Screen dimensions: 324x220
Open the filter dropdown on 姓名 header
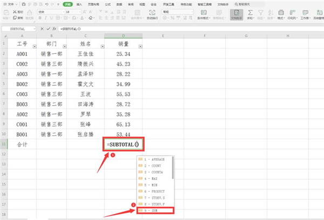point(103,46)
